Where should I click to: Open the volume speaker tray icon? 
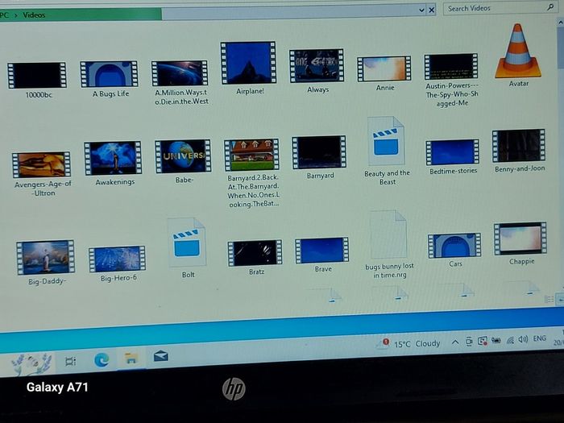523,339
